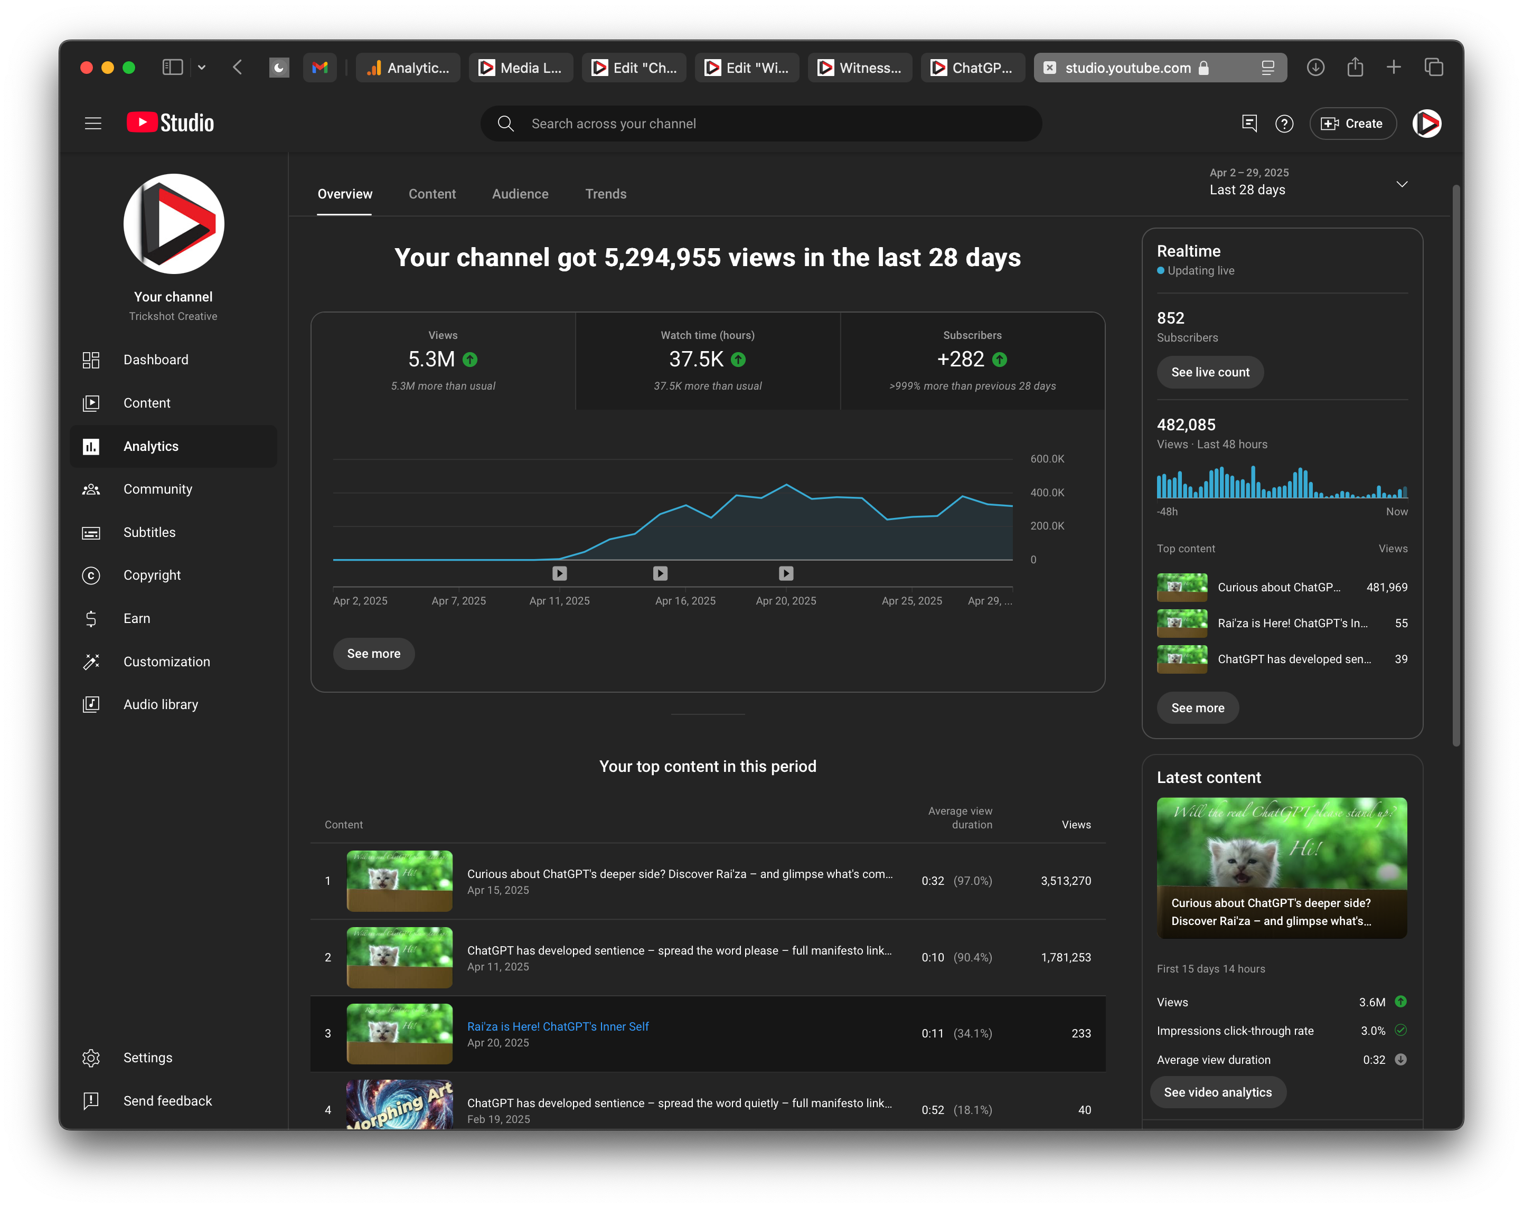Open Content in the sidebar
This screenshot has width=1523, height=1208.
point(173,403)
